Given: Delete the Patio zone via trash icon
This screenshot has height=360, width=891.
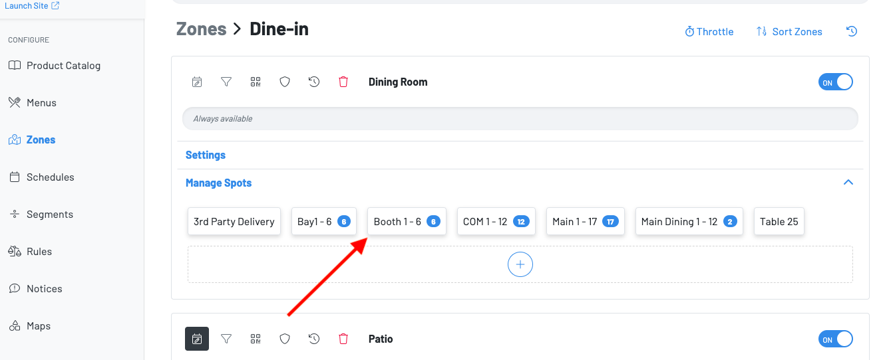Looking at the screenshot, I should point(343,339).
